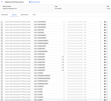Tick the europe-west1 row checkbox
This screenshot has height=101, width=111.
coord(2,54)
